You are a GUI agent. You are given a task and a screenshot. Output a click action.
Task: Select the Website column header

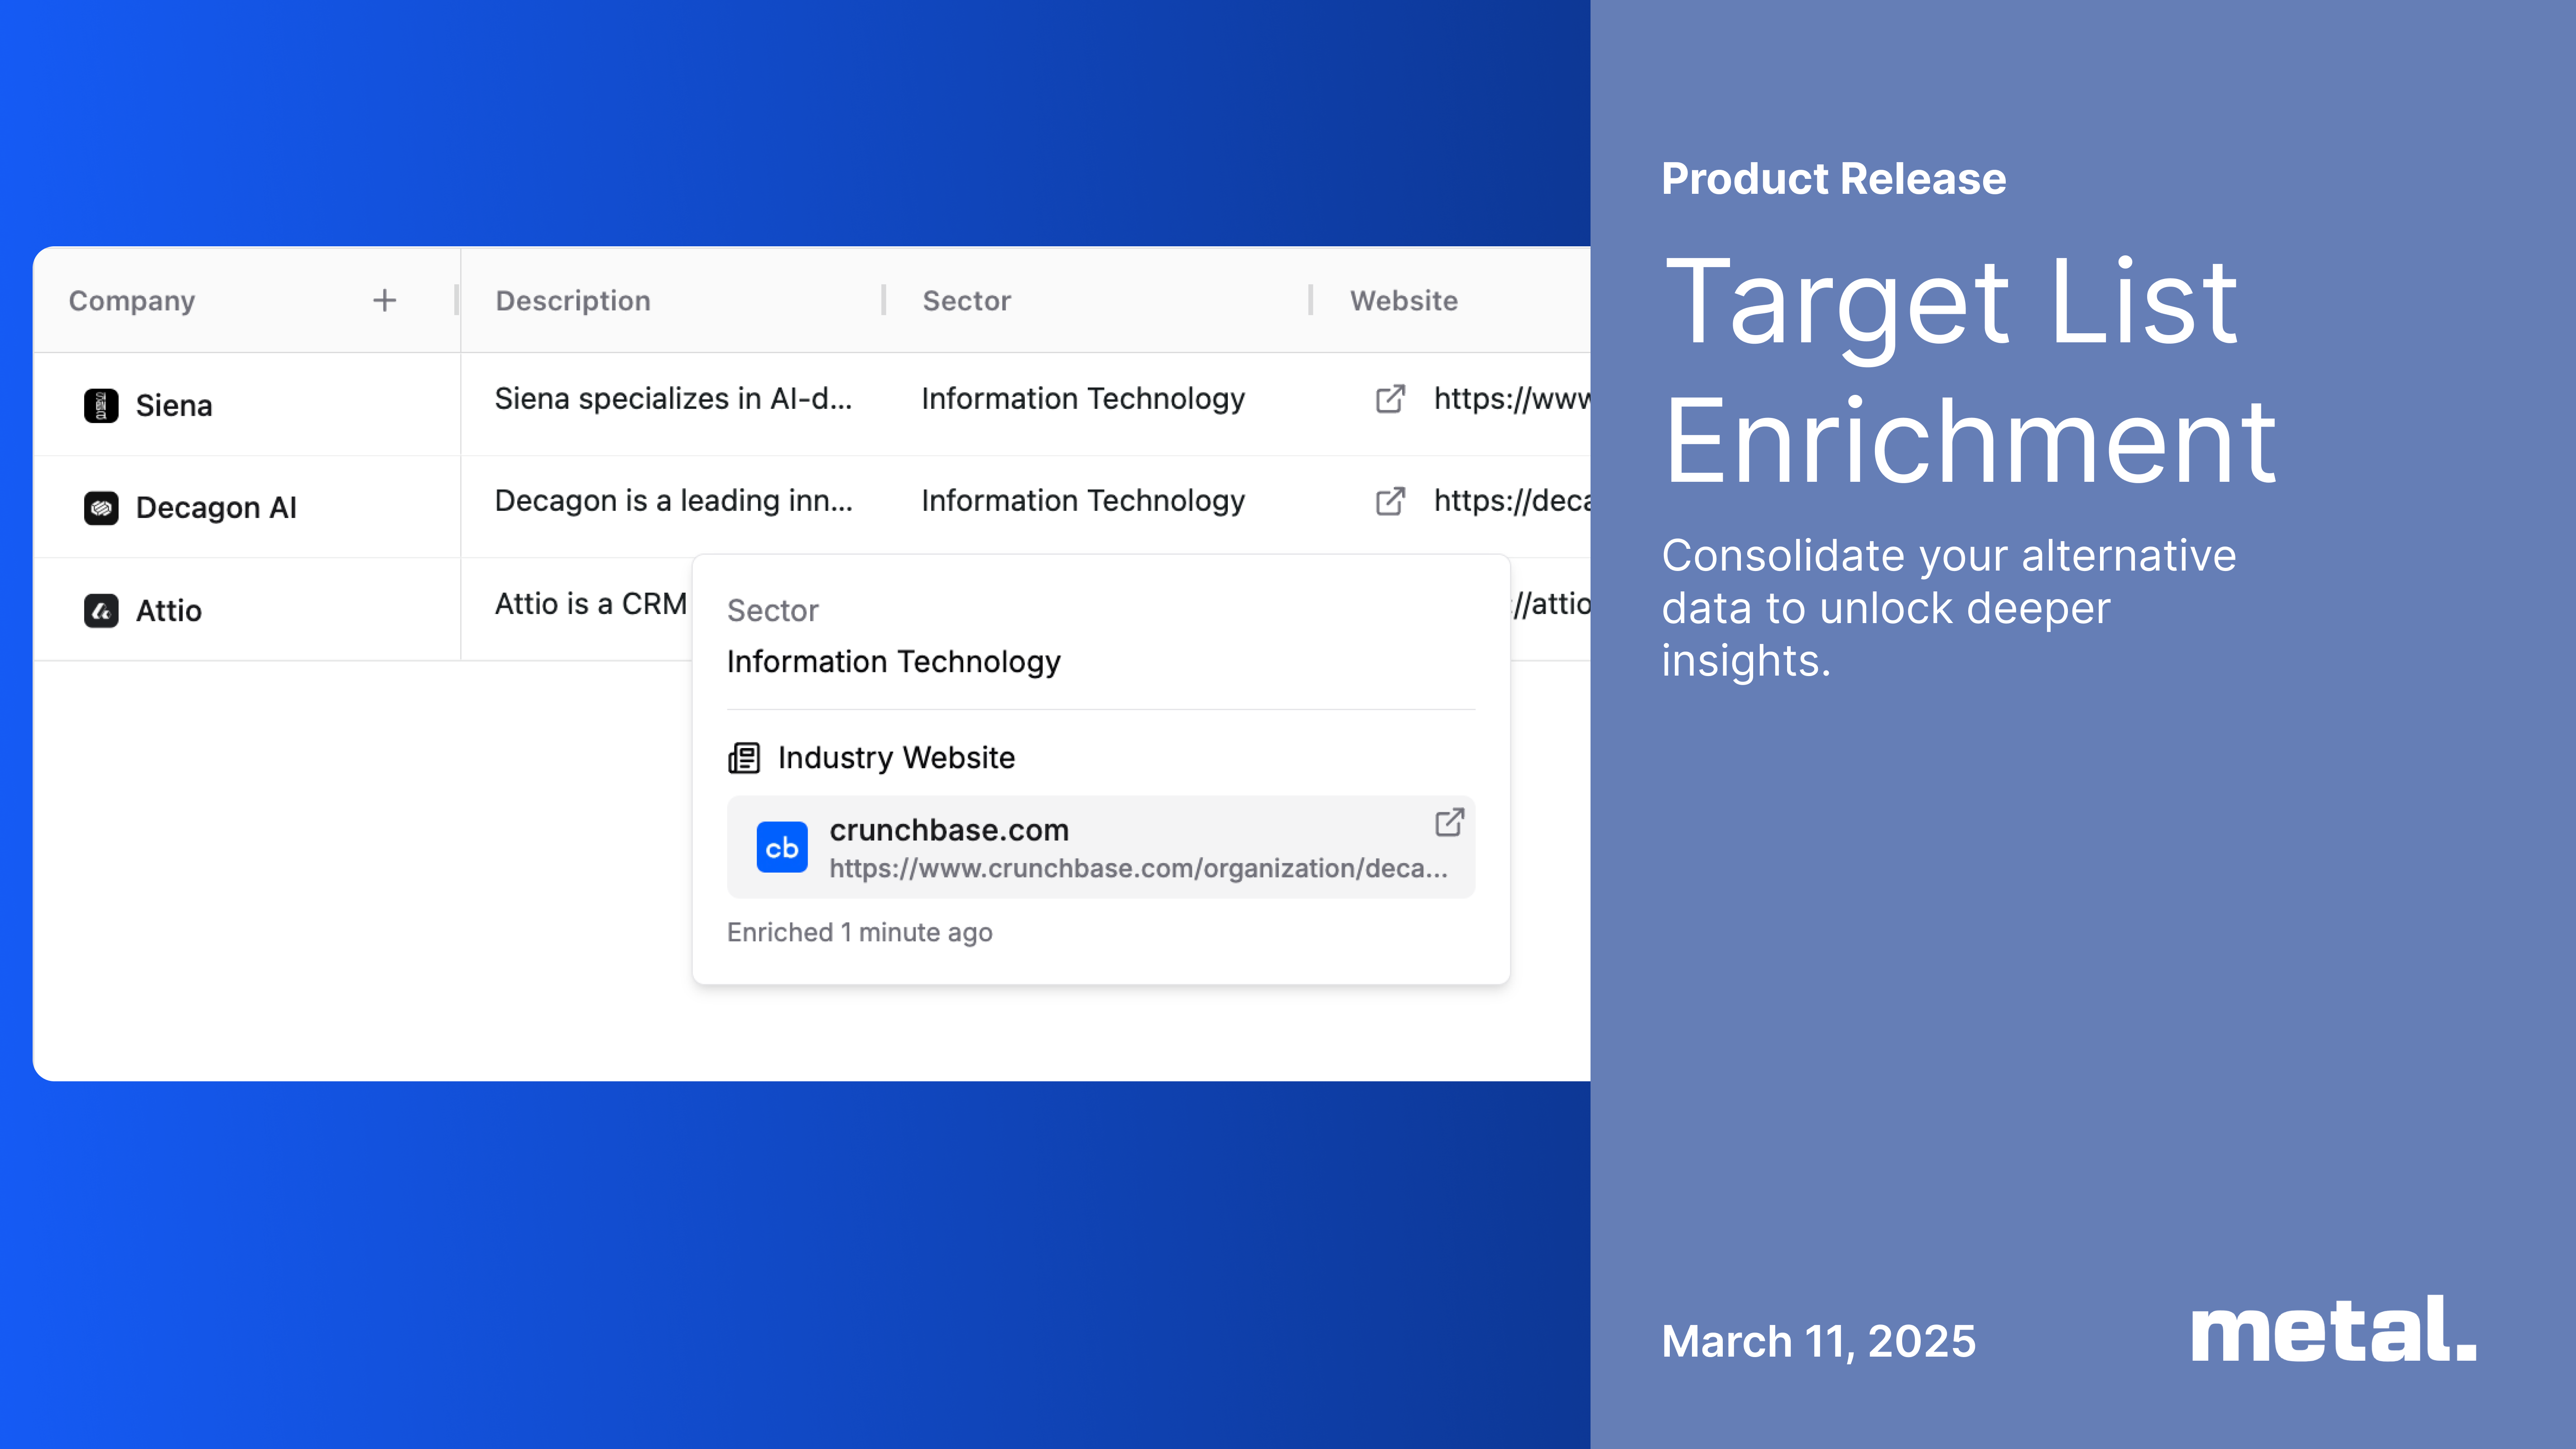tap(1403, 300)
